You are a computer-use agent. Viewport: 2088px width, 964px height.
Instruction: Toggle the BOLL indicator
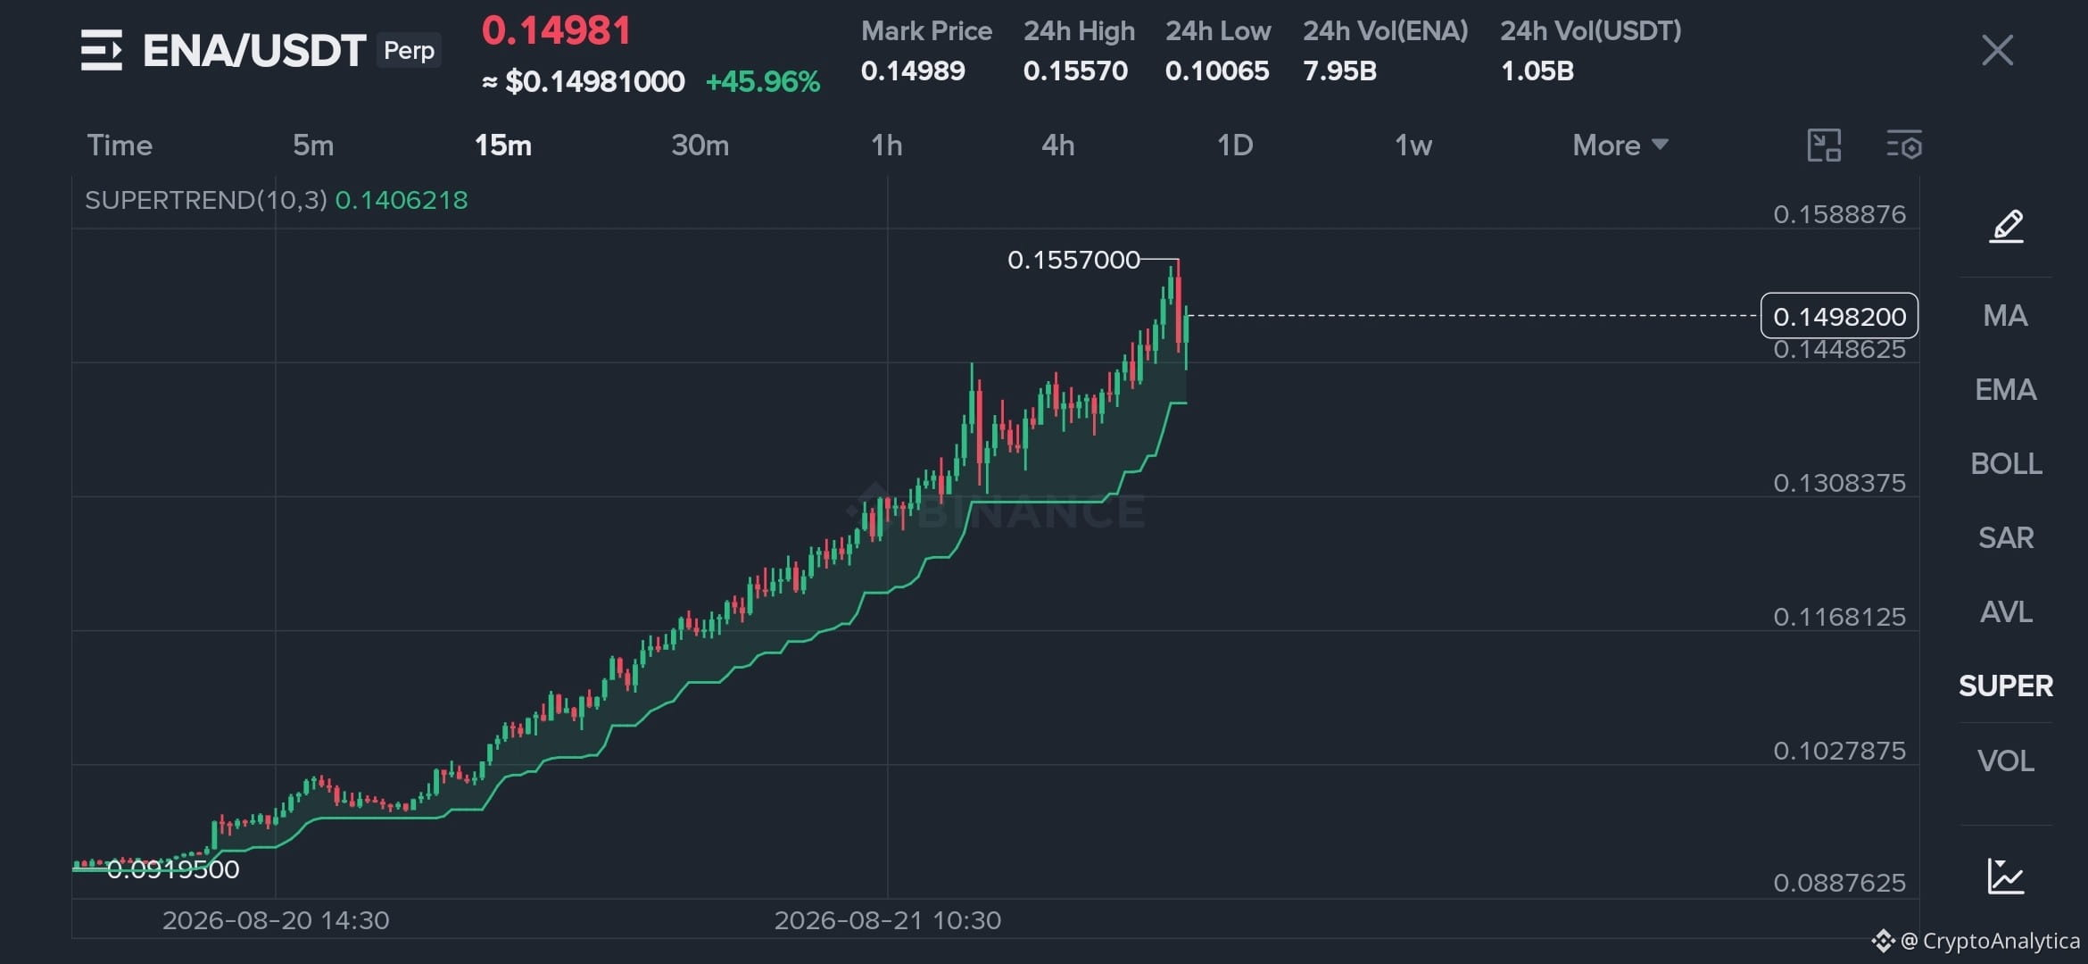(x=2006, y=464)
